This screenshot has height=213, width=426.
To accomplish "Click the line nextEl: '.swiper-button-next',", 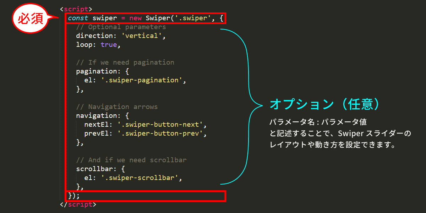I will click(146, 124).
